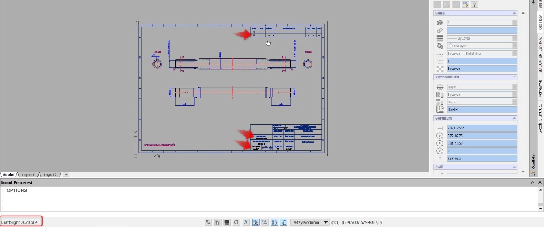Click second greyed properties toolbar icon
This screenshot has height=227, width=544.
[x=447, y=5]
